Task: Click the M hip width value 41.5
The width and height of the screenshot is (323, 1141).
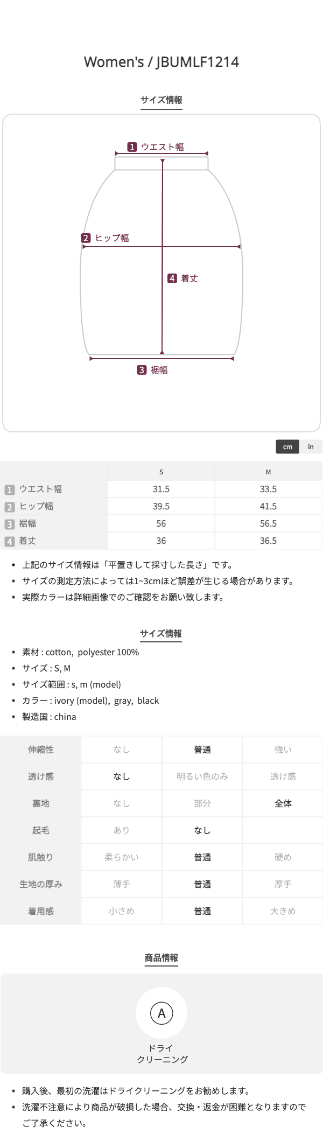Action: coord(268,506)
